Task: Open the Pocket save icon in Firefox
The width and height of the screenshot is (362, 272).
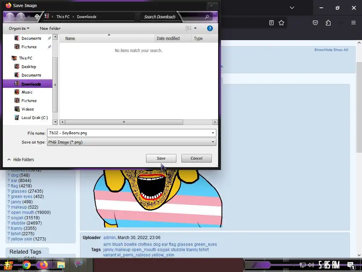Action: point(315,23)
